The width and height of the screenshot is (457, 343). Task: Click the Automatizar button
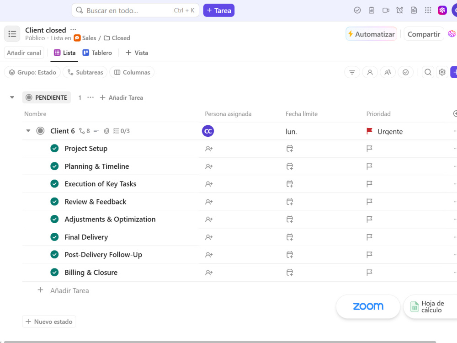371,34
